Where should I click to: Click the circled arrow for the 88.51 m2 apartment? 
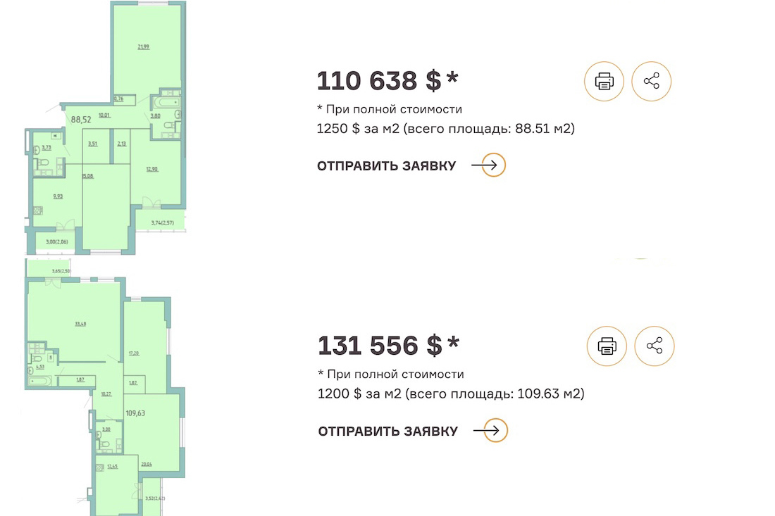(494, 165)
